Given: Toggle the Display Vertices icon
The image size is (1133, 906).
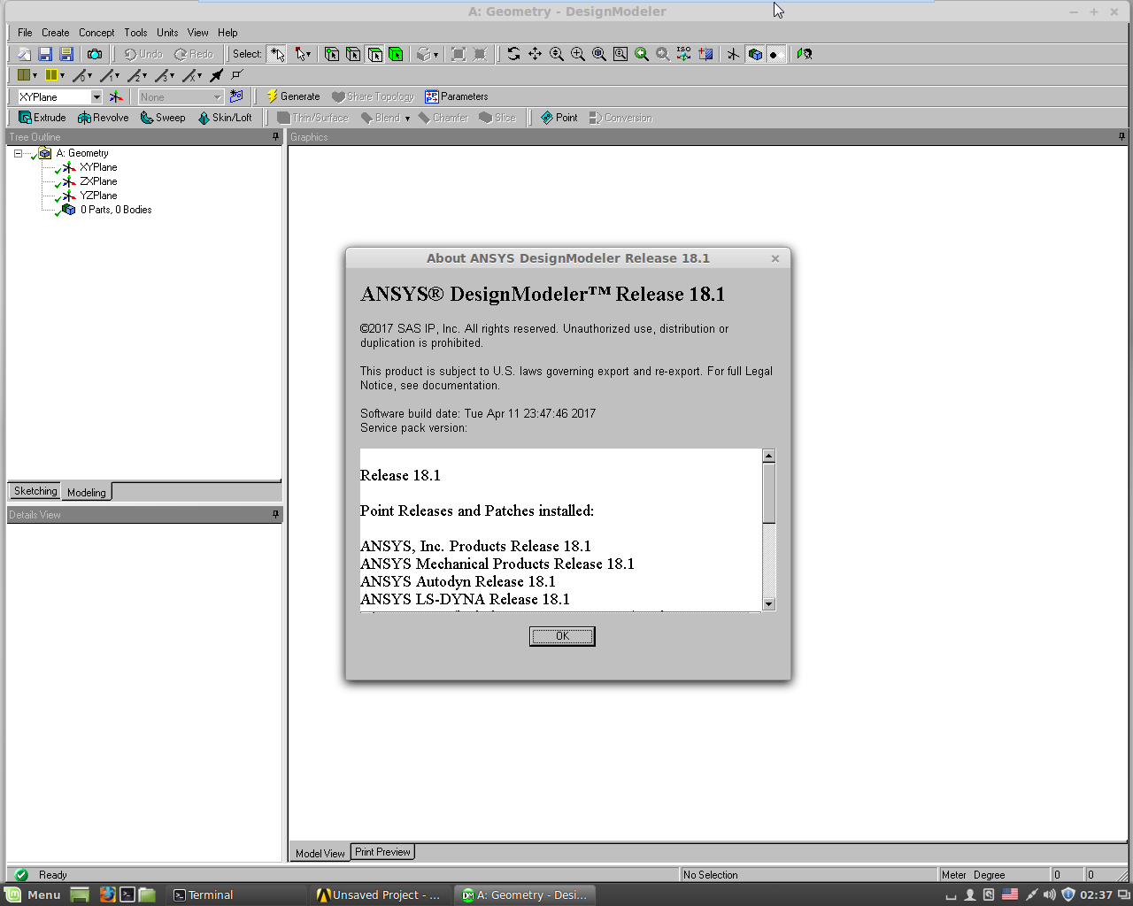Looking at the screenshot, I should [236, 75].
